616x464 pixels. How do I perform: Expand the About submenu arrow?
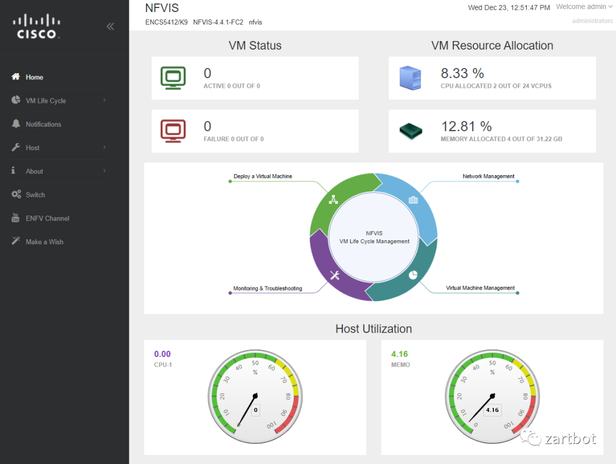click(104, 171)
